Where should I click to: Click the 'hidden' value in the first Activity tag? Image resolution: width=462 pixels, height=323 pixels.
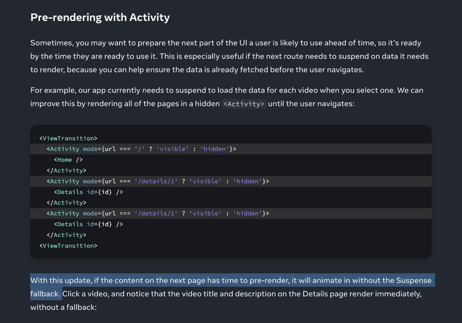pos(214,149)
